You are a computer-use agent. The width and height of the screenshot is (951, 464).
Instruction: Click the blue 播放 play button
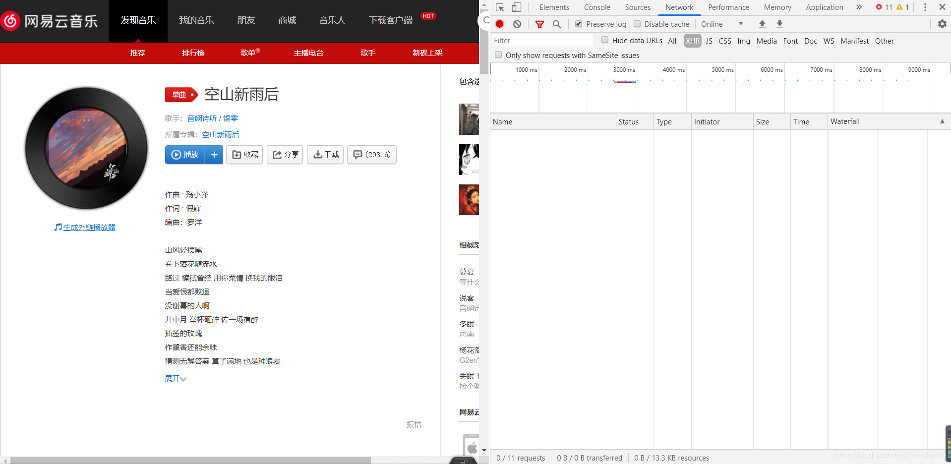(x=185, y=155)
